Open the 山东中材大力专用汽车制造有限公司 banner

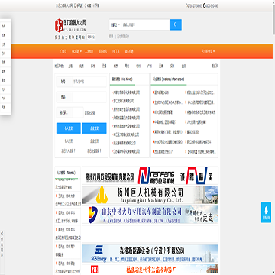pyautogui.click(x=150, y=215)
